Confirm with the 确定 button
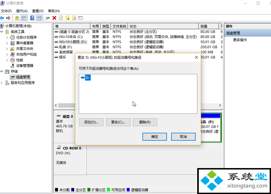Screen dimensions: 271x194 [155, 137]
